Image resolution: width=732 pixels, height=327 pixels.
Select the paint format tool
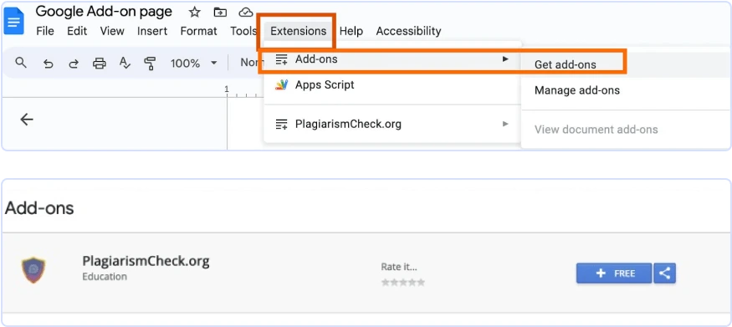(x=150, y=64)
